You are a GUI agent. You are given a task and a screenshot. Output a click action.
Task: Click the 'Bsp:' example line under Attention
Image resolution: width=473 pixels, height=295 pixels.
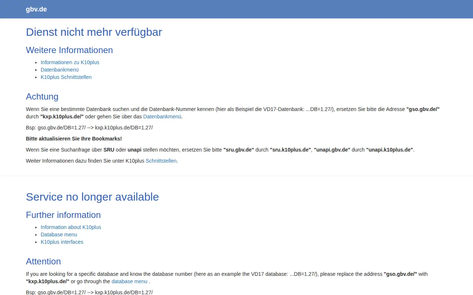pyautogui.click(x=89, y=292)
